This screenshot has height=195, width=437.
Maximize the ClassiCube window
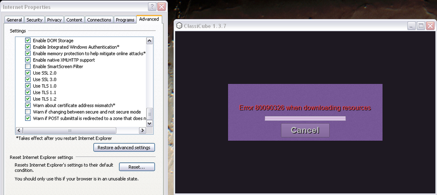pyautogui.click(x=421, y=26)
